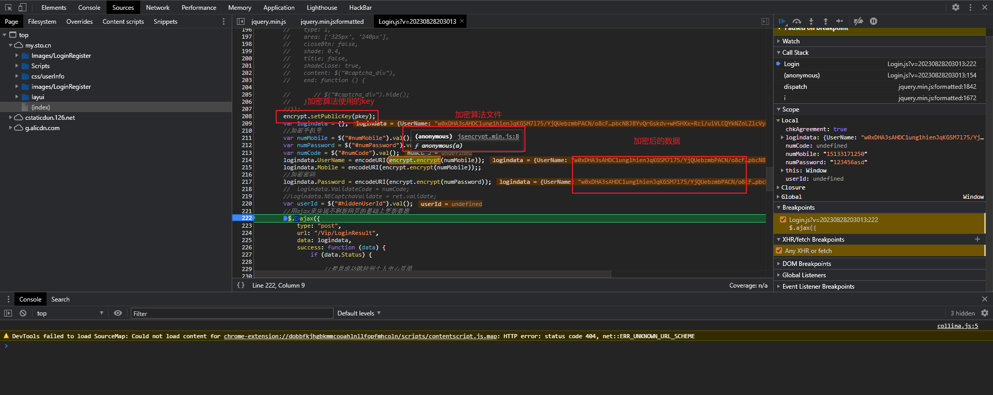Pretty print the source code

tap(240, 285)
